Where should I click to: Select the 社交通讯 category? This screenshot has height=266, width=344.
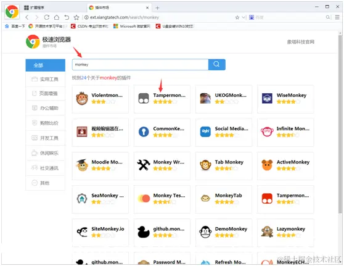[x=46, y=168]
